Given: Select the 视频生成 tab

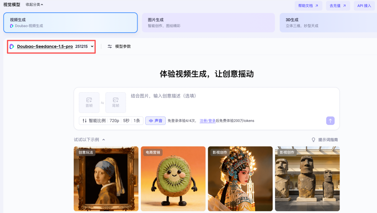Looking at the screenshot, I should (71, 23).
